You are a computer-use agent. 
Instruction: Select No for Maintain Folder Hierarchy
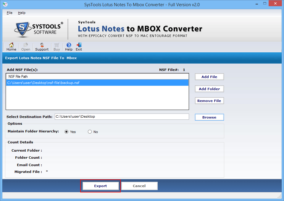tap(90, 132)
